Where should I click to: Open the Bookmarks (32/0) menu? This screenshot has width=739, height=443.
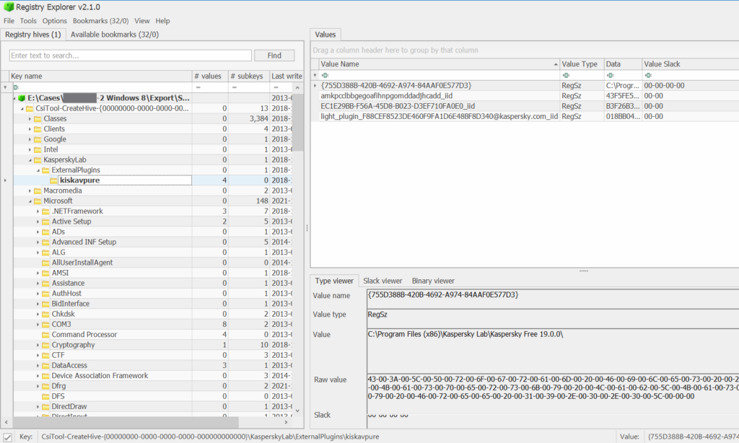click(x=100, y=21)
